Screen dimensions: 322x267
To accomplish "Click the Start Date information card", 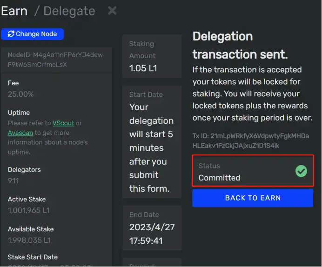I will pos(152,142).
